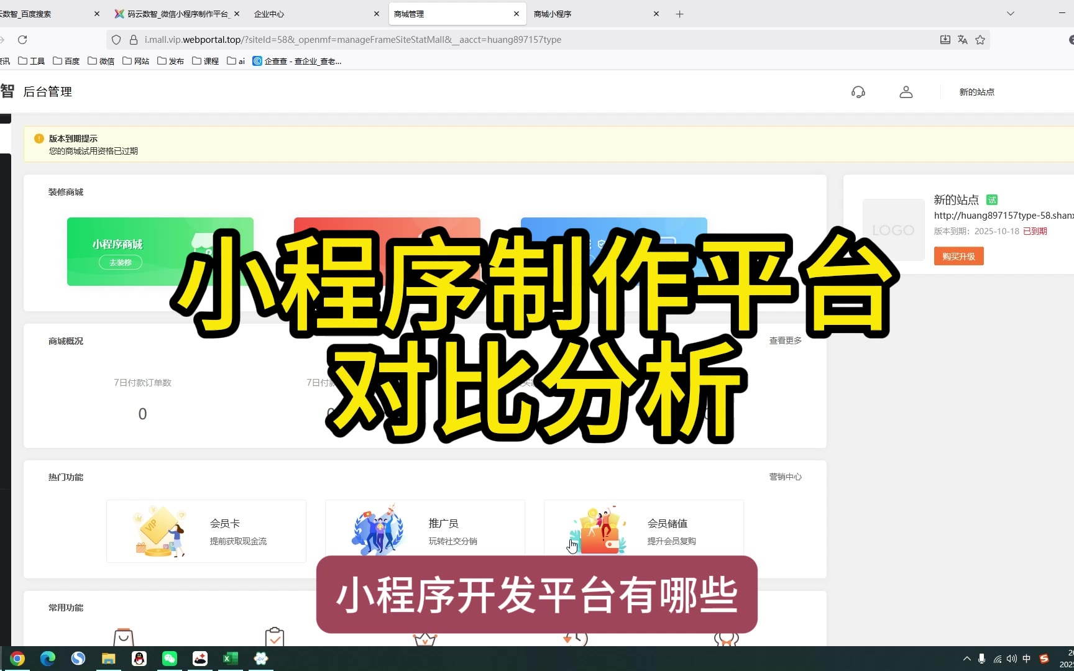Open WeChat from the taskbar
The width and height of the screenshot is (1074, 671).
(x=169, y=659)
